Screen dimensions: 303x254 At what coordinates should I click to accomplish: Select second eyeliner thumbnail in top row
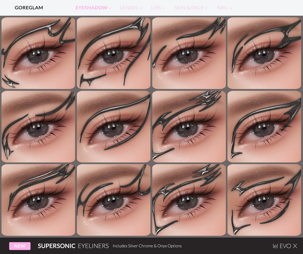[114, 53]
